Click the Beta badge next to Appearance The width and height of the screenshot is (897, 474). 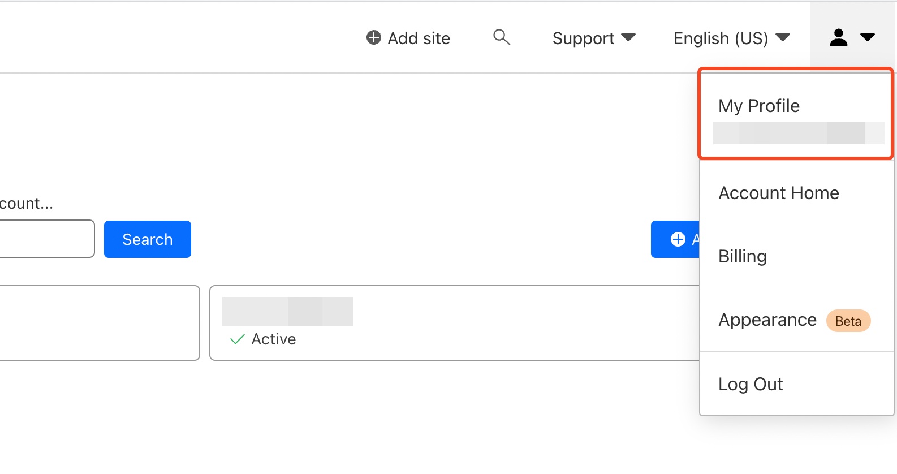[848, 321]
